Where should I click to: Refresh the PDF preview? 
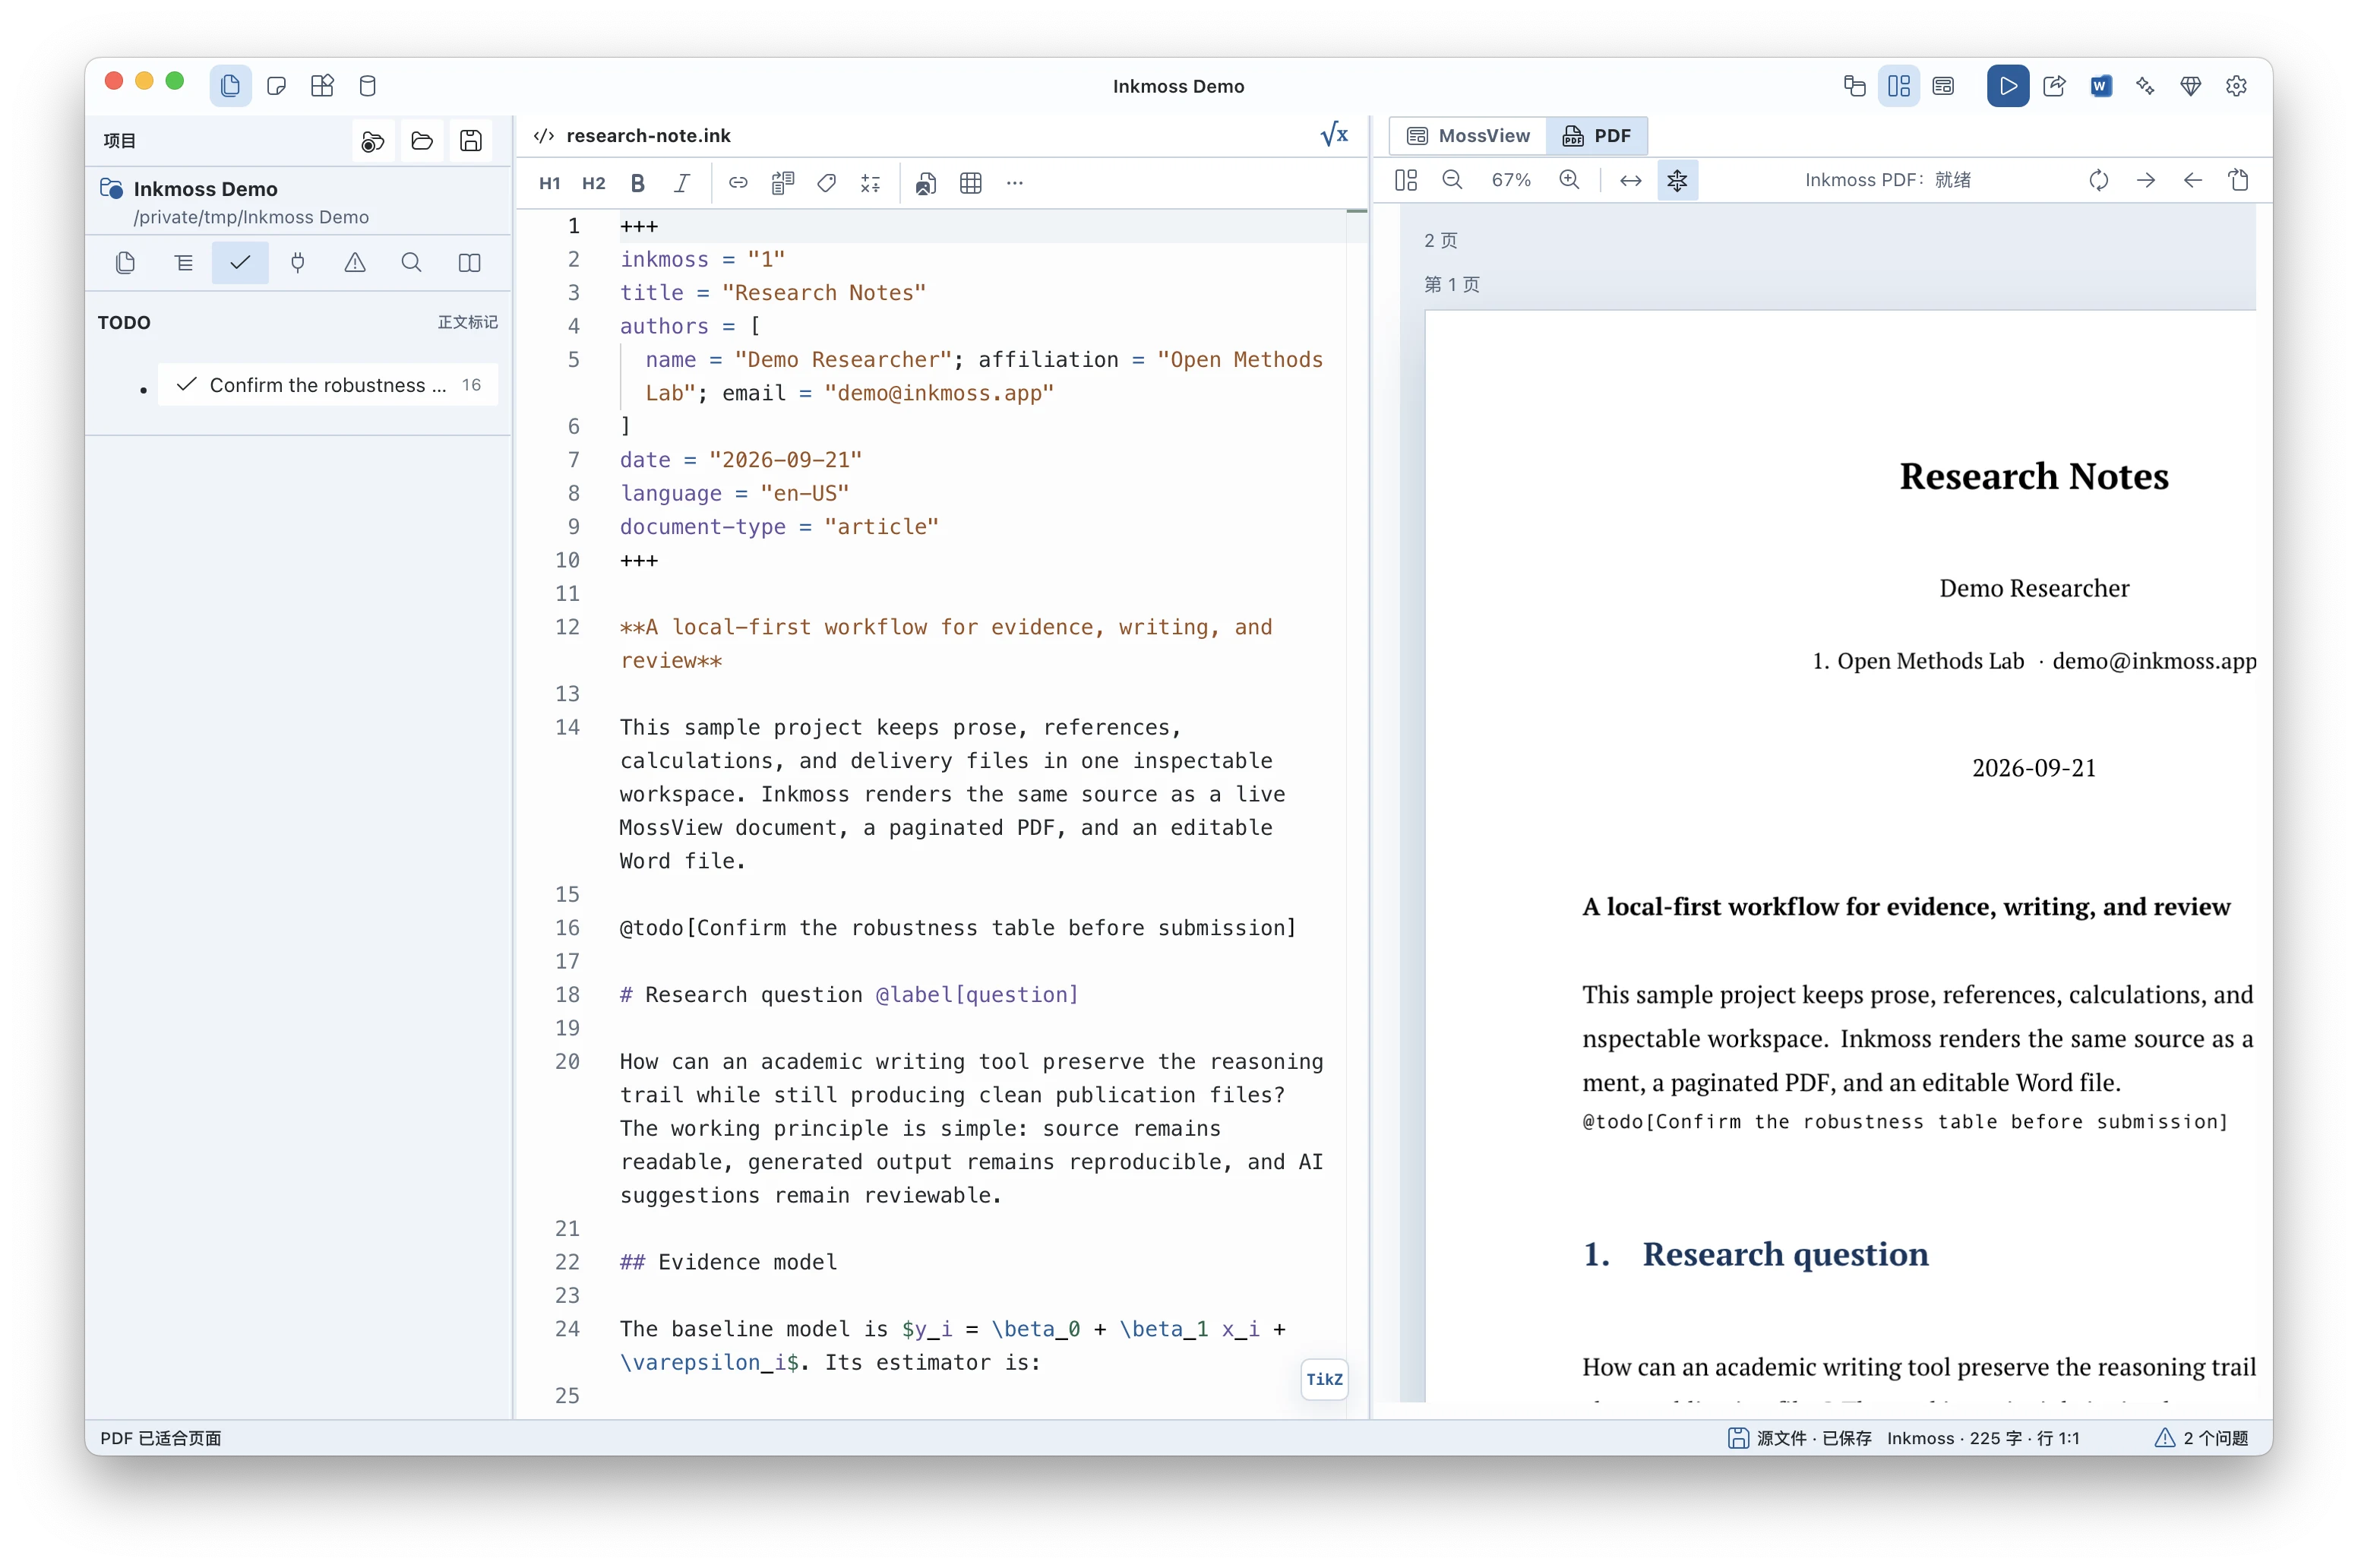click(2099, 180)
